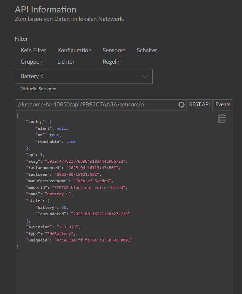Click the uniqueid value string
The width and height of the screenshot is (242, 294).
(93, 240)
